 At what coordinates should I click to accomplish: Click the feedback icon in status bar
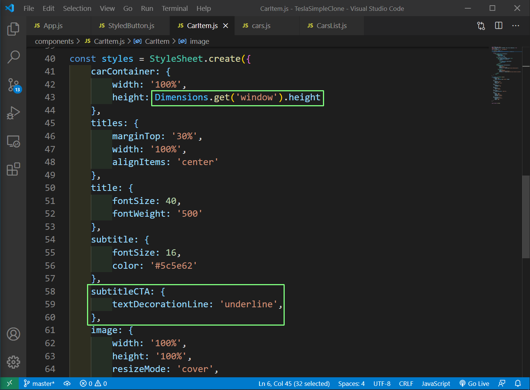pyautogui.click(x=501, y=383)
